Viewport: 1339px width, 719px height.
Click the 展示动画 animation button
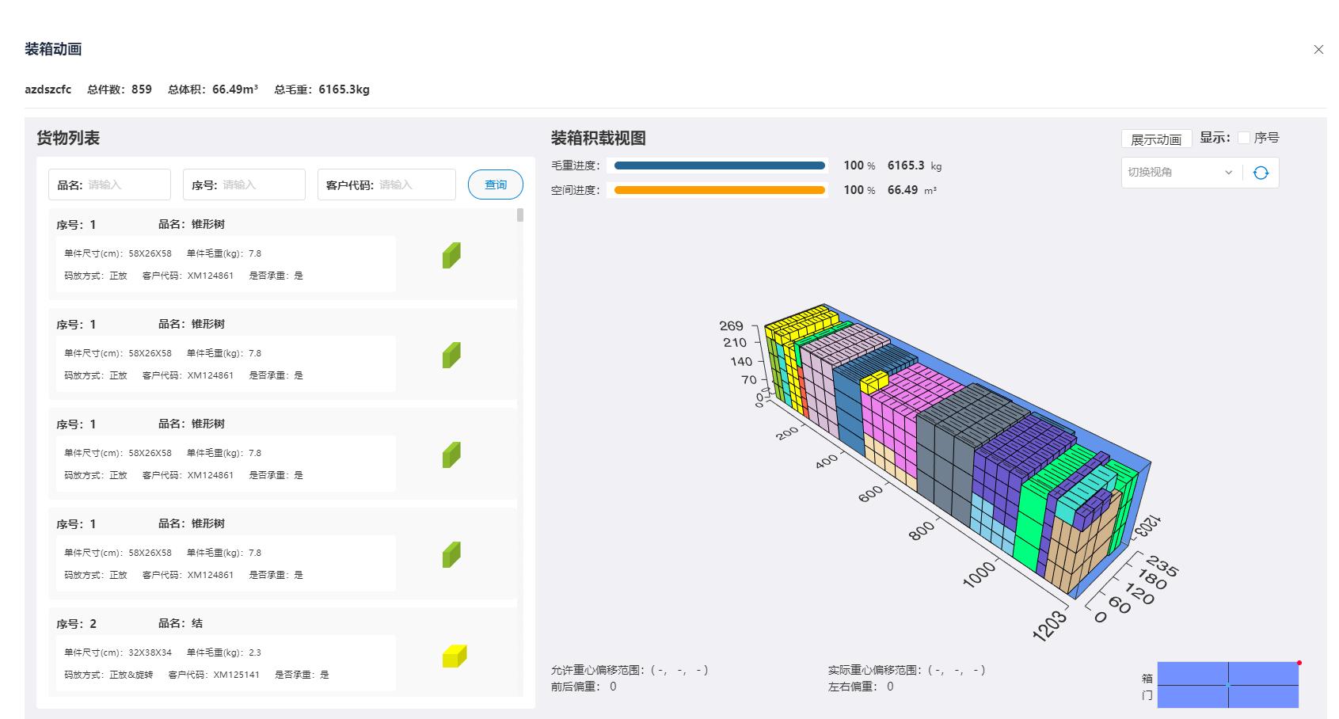click(1157, 138)
